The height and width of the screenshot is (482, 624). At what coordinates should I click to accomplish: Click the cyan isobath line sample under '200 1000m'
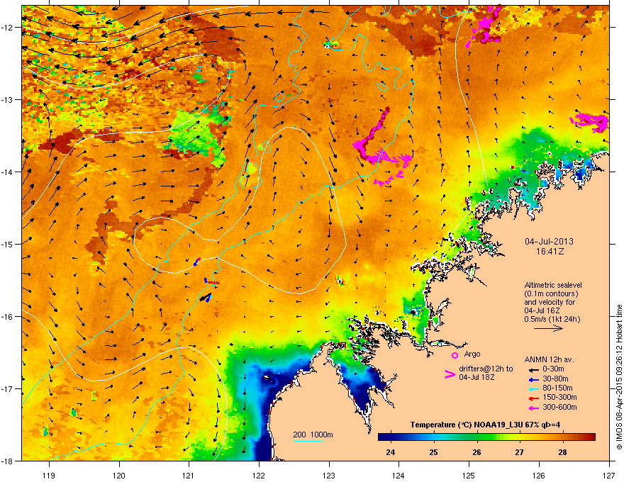tap(308, 441)
